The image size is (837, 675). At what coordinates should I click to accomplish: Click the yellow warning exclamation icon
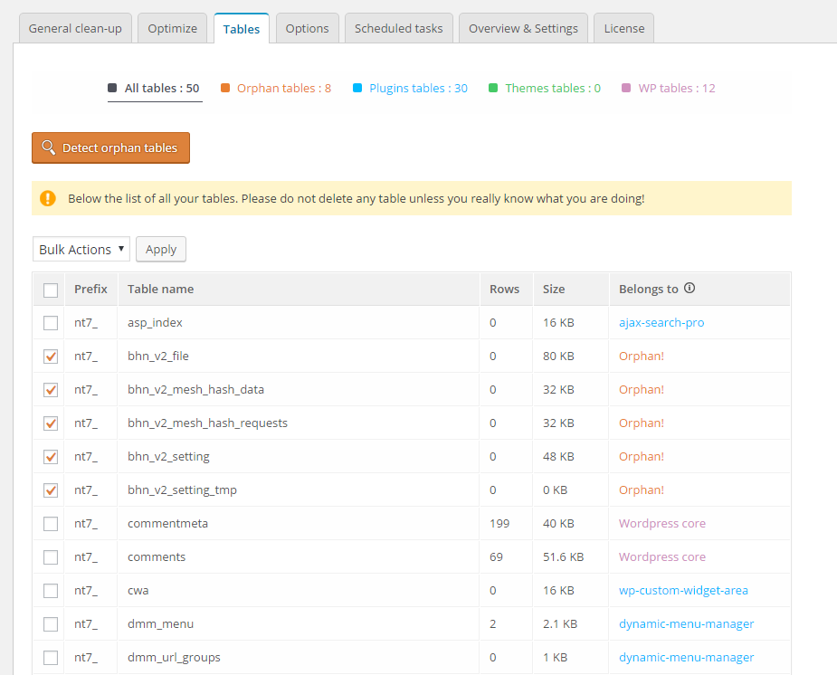click(x=49, y=198)
